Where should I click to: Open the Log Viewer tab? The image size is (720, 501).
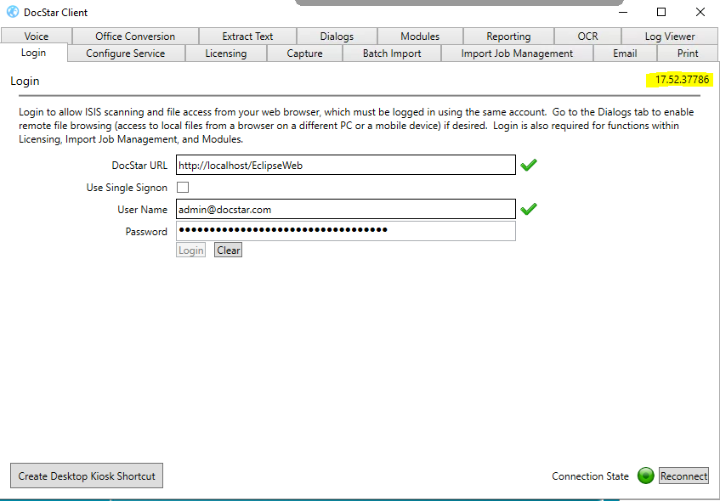click(x=670, y=37)
